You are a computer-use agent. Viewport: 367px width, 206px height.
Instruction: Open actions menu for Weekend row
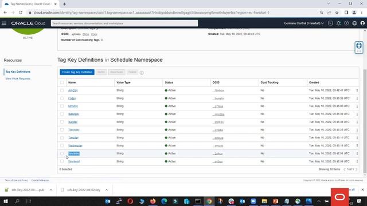coord(357,161)
